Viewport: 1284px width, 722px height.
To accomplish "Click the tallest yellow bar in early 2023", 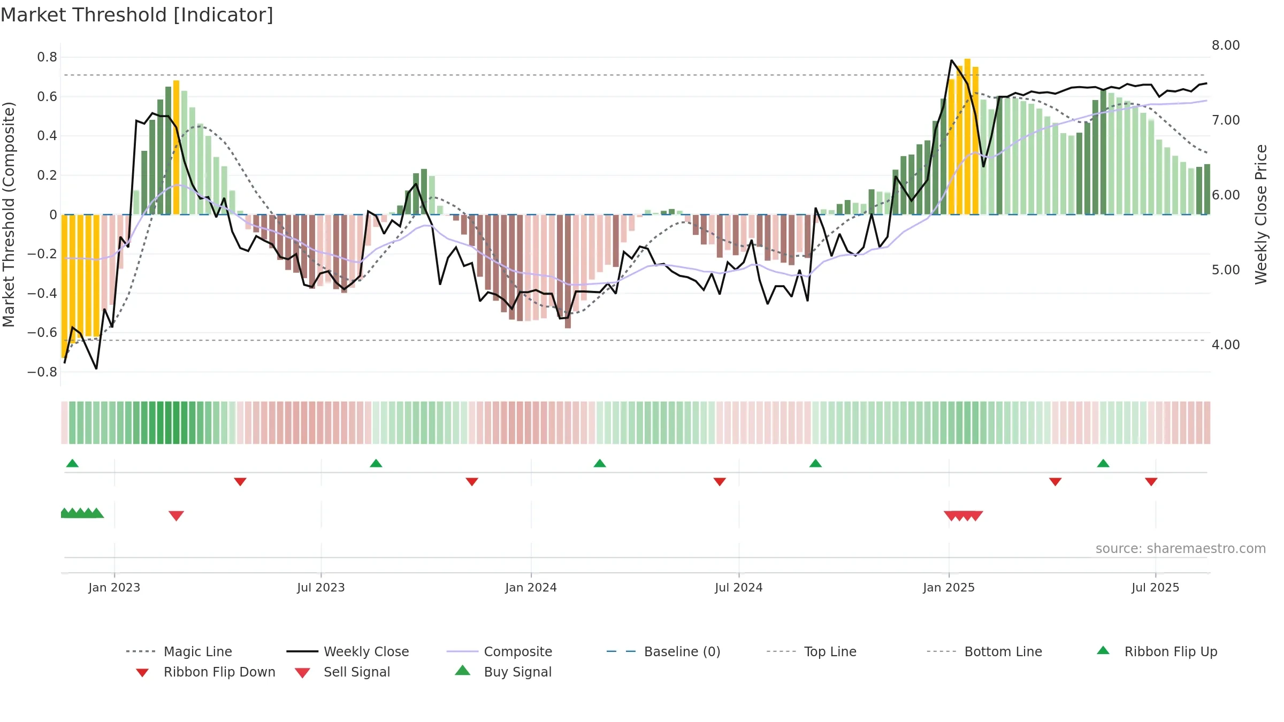I will [x=176, y=148].
